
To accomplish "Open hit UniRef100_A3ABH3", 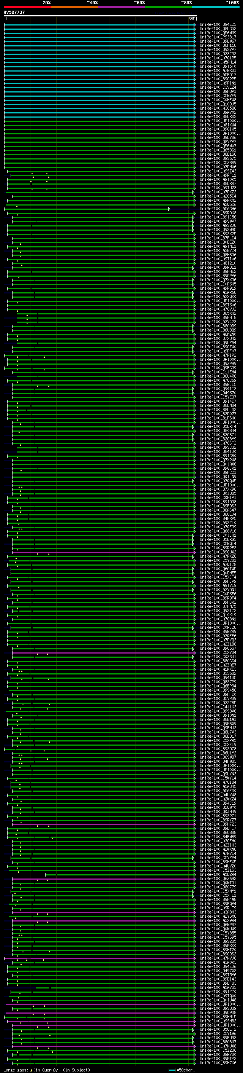I will click(218, 912).
